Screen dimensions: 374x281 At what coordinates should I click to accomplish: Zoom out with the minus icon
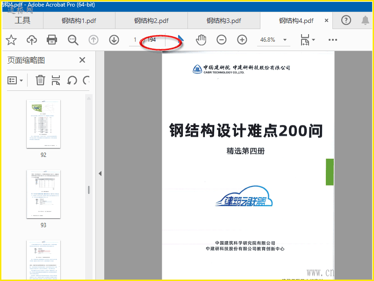pos(221,40)
